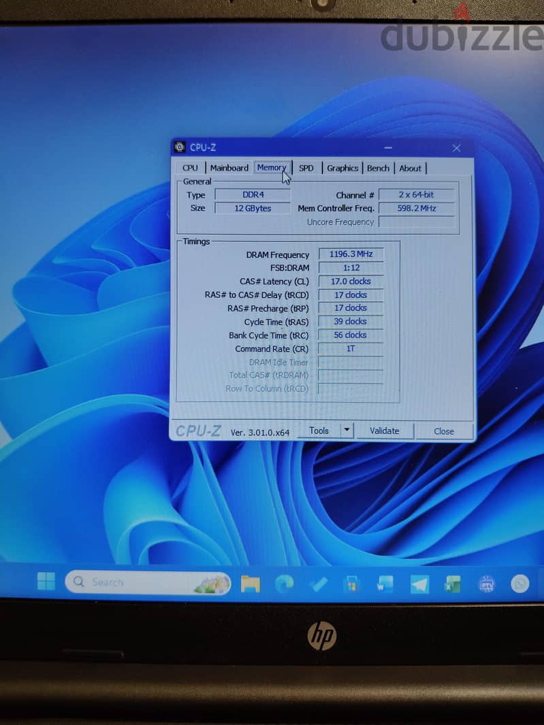Screen dimensions: 544x725
Task: Click the Ver. 3.01.0.x64 version text
Action: [x=259, y=433]
